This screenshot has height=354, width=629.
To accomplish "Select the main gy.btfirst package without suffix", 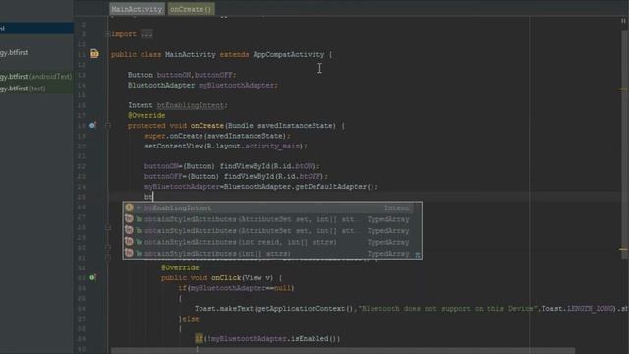I will point(14,52).
